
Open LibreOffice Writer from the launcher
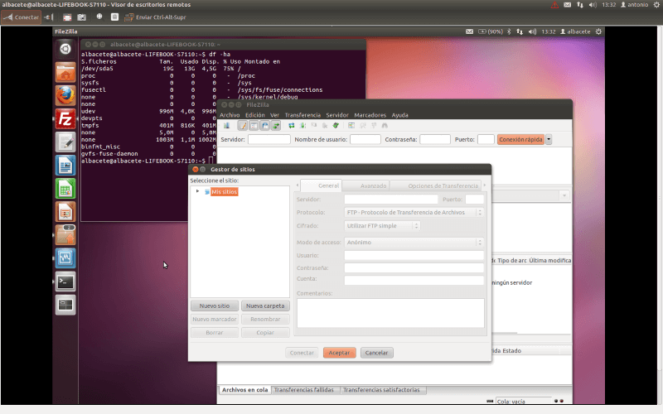65,166
